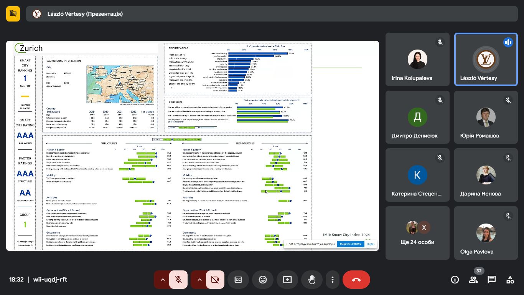Select Irina Kolupaieva's video tile
The image size is (524, 295).
click(417, 60)
